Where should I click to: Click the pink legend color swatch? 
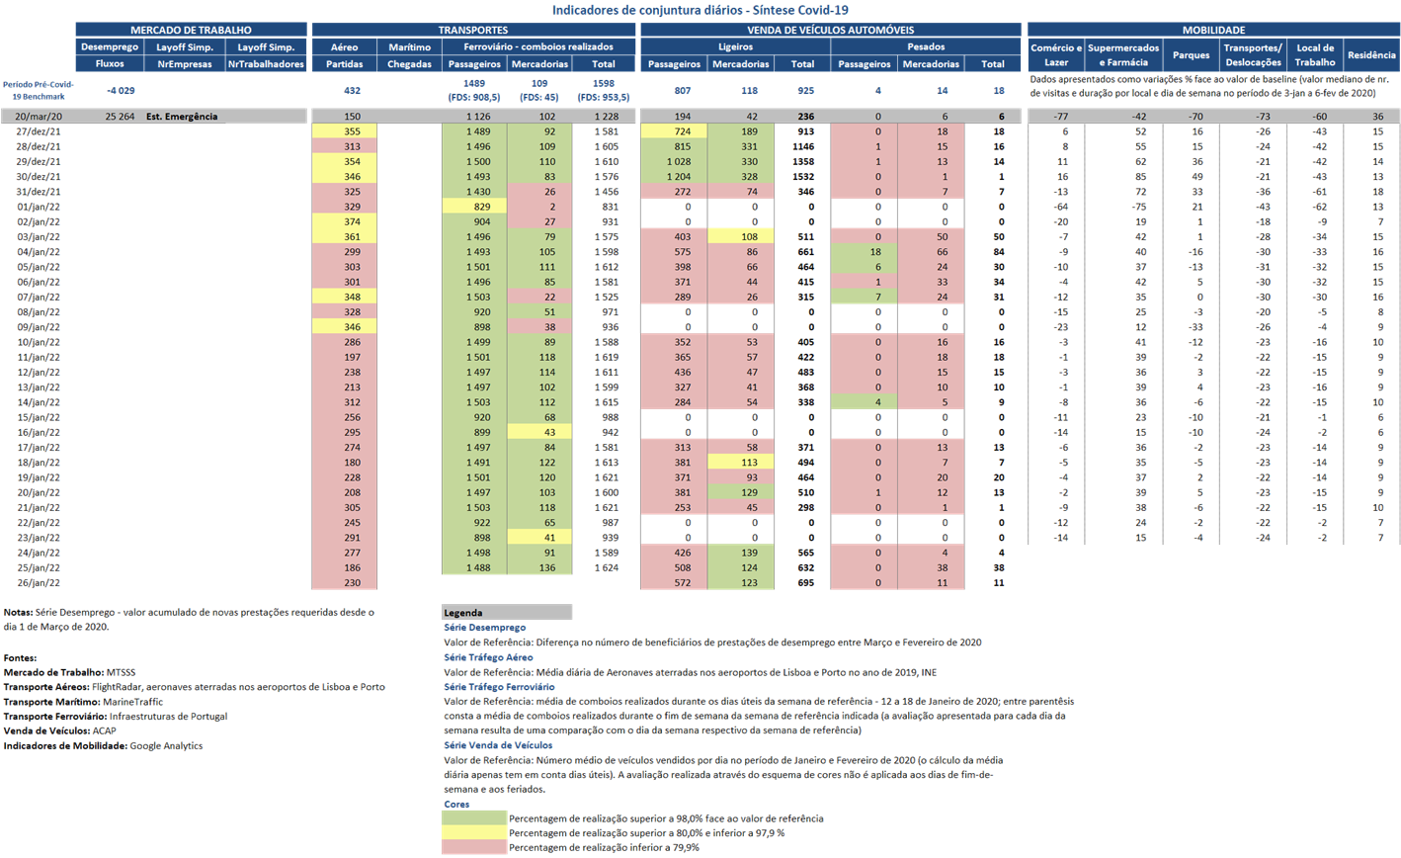point(474,847)
